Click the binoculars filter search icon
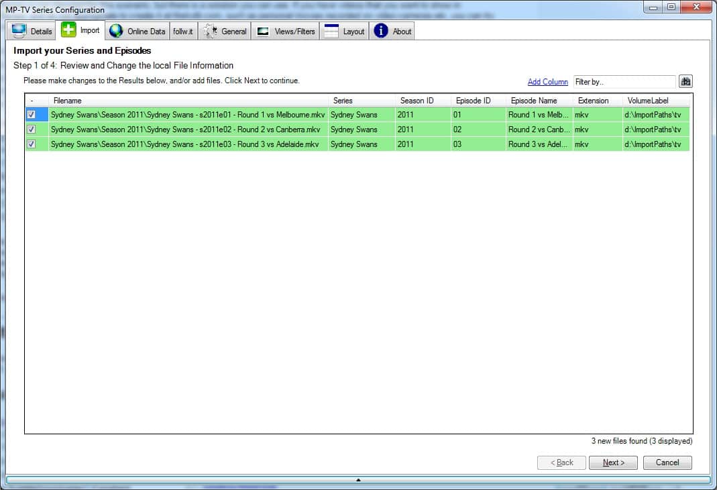This screenshot has width=717, height=490. pyautogui.click(x=685, y=81)
